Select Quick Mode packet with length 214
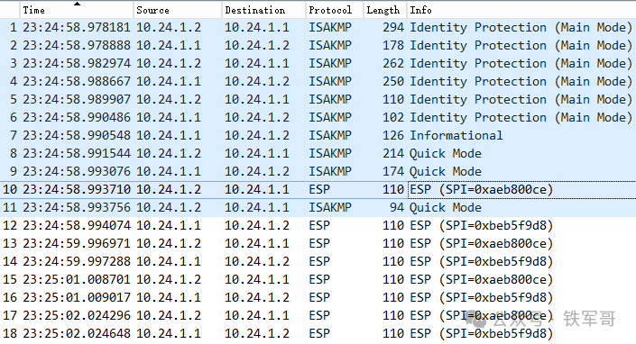Viewport: 636px width, 344px height. (x=318, y=153)
